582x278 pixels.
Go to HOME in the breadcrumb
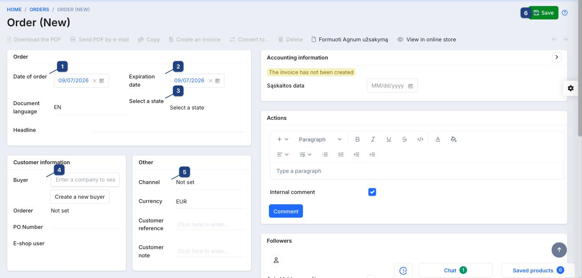tap(14, 9)
